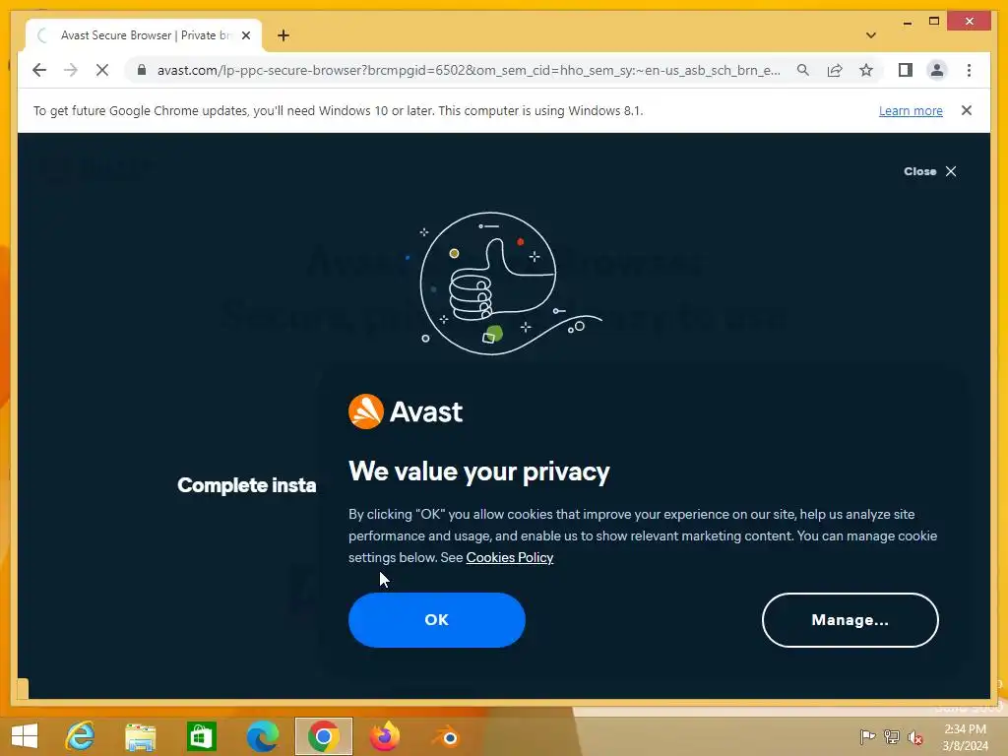Open Chrome three-dot menu

969,70
